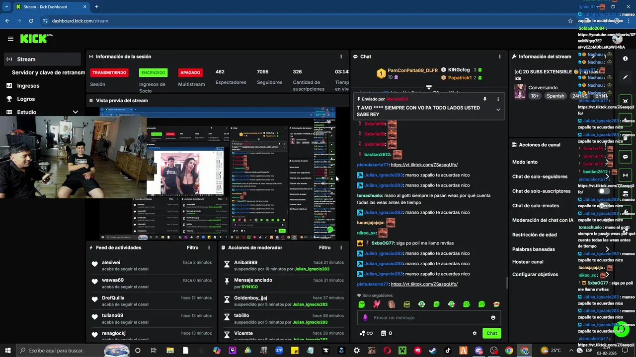The image size is (636, 357).
Task: Bookmark this page with the star icon
Action: (570, 21)
